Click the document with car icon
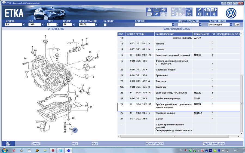Screen dimensions: 245x153 (182, 14)
